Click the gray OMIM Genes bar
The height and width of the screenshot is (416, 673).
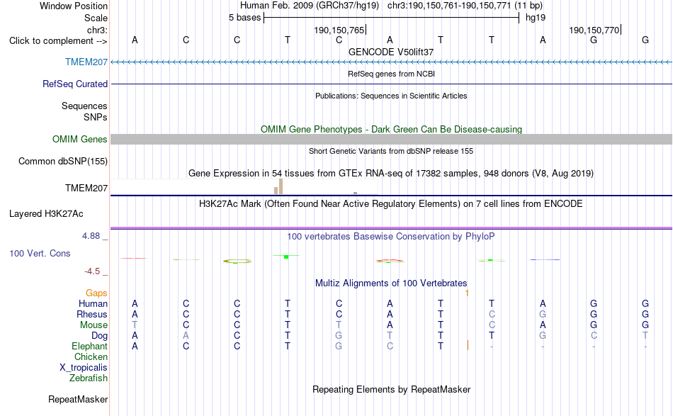pos(392,139)
